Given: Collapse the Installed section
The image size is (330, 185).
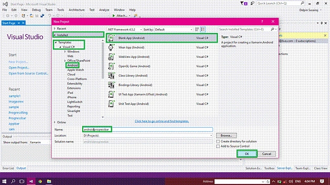Looking at the screenshot, I should [54, 35].
